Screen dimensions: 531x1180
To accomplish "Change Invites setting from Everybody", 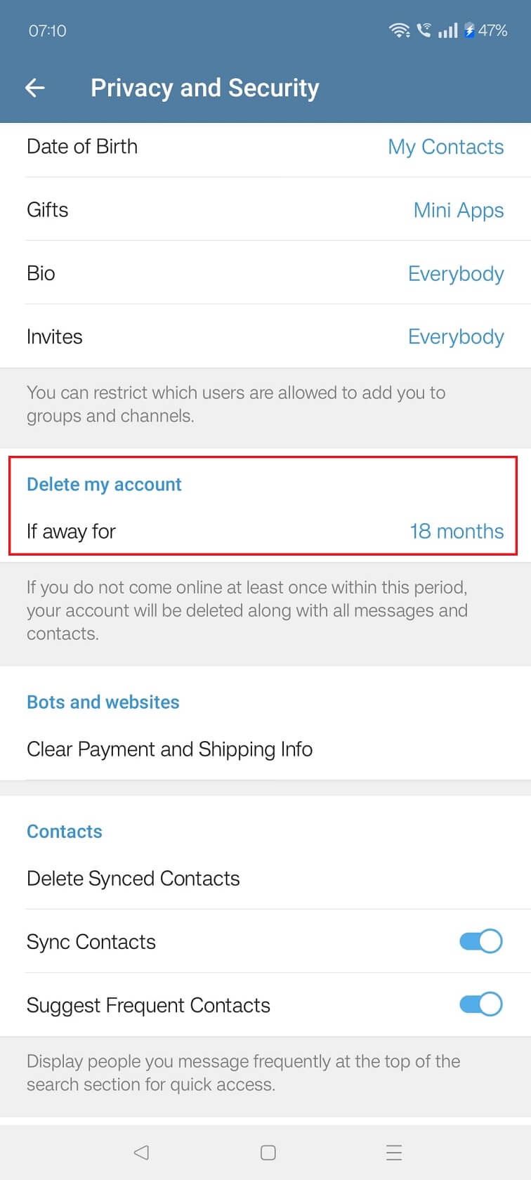I will (456, 336).
